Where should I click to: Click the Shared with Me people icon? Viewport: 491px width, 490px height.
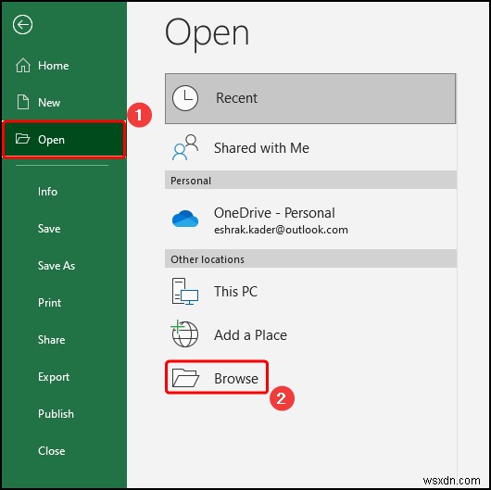click(185, 147)
